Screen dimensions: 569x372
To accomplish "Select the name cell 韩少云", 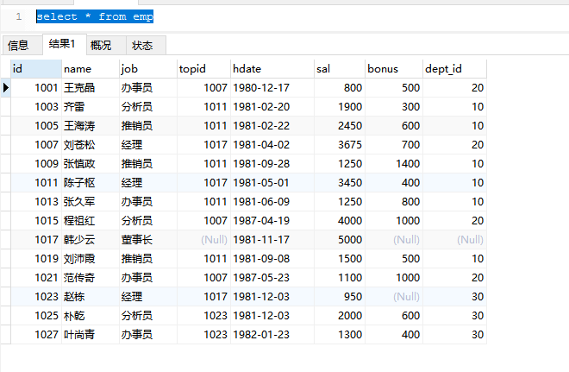I will coord(91,239).
